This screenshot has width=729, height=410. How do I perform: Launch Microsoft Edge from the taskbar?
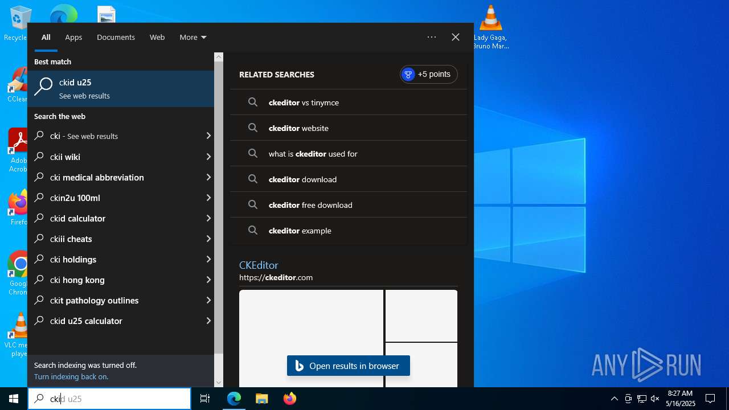click(234, 399)
